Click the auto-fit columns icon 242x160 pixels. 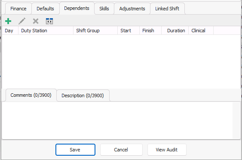point(49,21)
